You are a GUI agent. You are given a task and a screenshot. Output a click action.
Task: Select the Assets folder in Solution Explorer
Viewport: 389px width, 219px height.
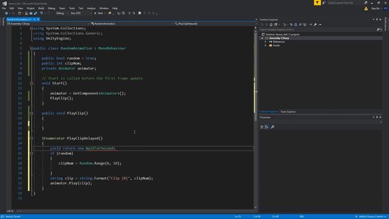tap(277, 46)
